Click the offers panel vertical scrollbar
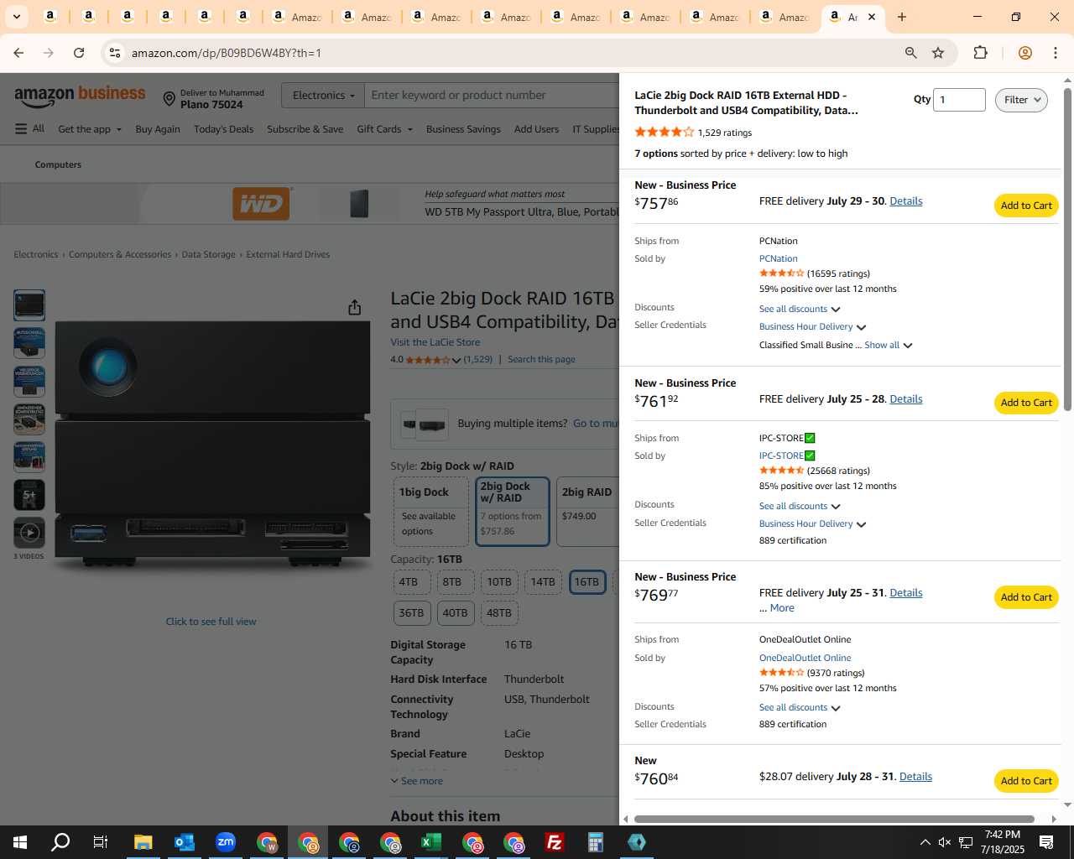The image size is (1074, 859). [1067, 250]
